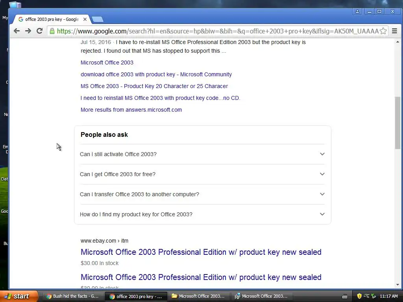Open More results from answers.microsoft.com
Screen dimensions: 403x302
131,110
